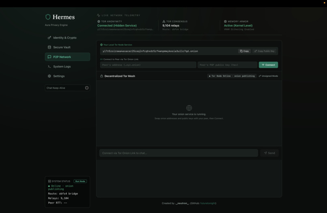The height and width of the screenshot is (213, 327).
Task: Click the Route: obfs4 bridge line in System Status
Action: click(x=63, y=193)
